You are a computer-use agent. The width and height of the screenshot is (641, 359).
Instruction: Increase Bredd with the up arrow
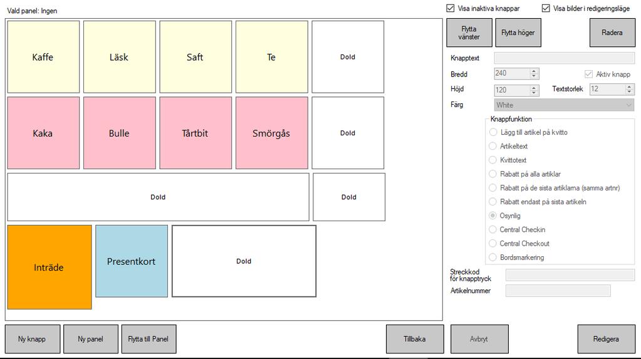tap(534, 71)
